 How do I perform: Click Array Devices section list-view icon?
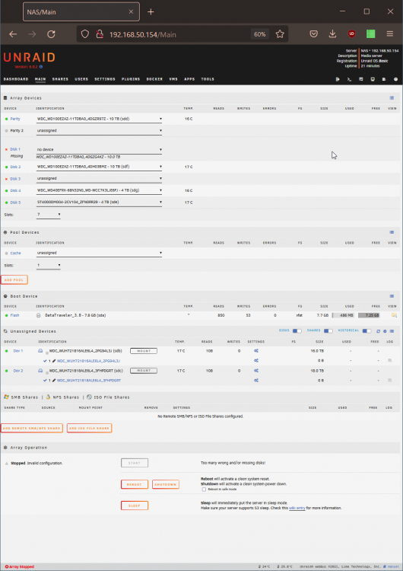coord(392,98)
